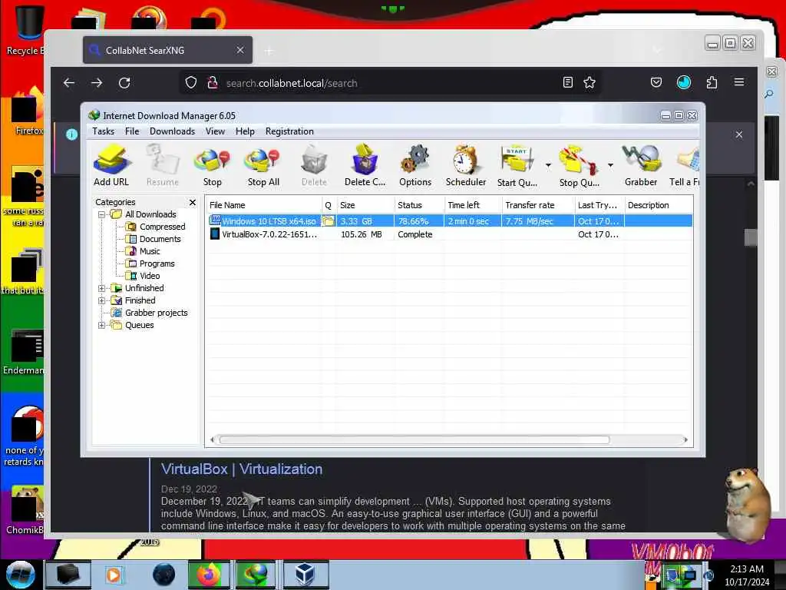The image size is (786, 590).
Task: Click the Stop All toolbar icon
Action: [263, 166]
